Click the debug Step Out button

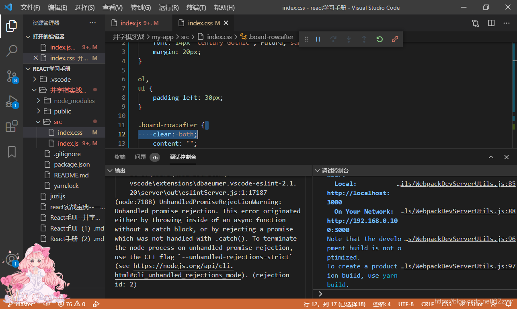pos(364,39)
